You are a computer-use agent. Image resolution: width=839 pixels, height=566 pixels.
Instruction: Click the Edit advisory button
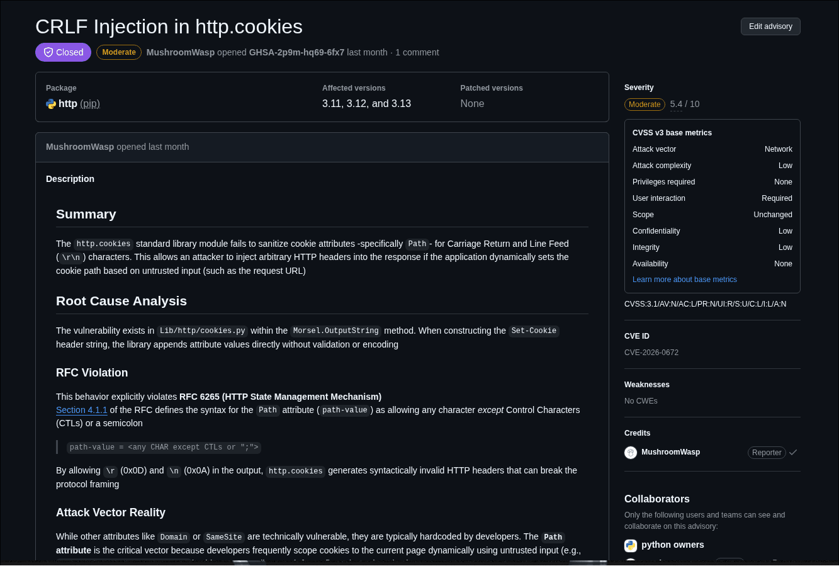tap(770, 26)
